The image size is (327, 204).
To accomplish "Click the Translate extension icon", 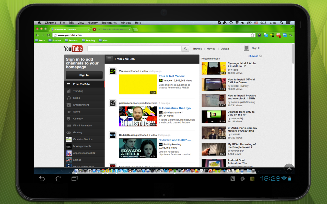I will pos(266,35).
